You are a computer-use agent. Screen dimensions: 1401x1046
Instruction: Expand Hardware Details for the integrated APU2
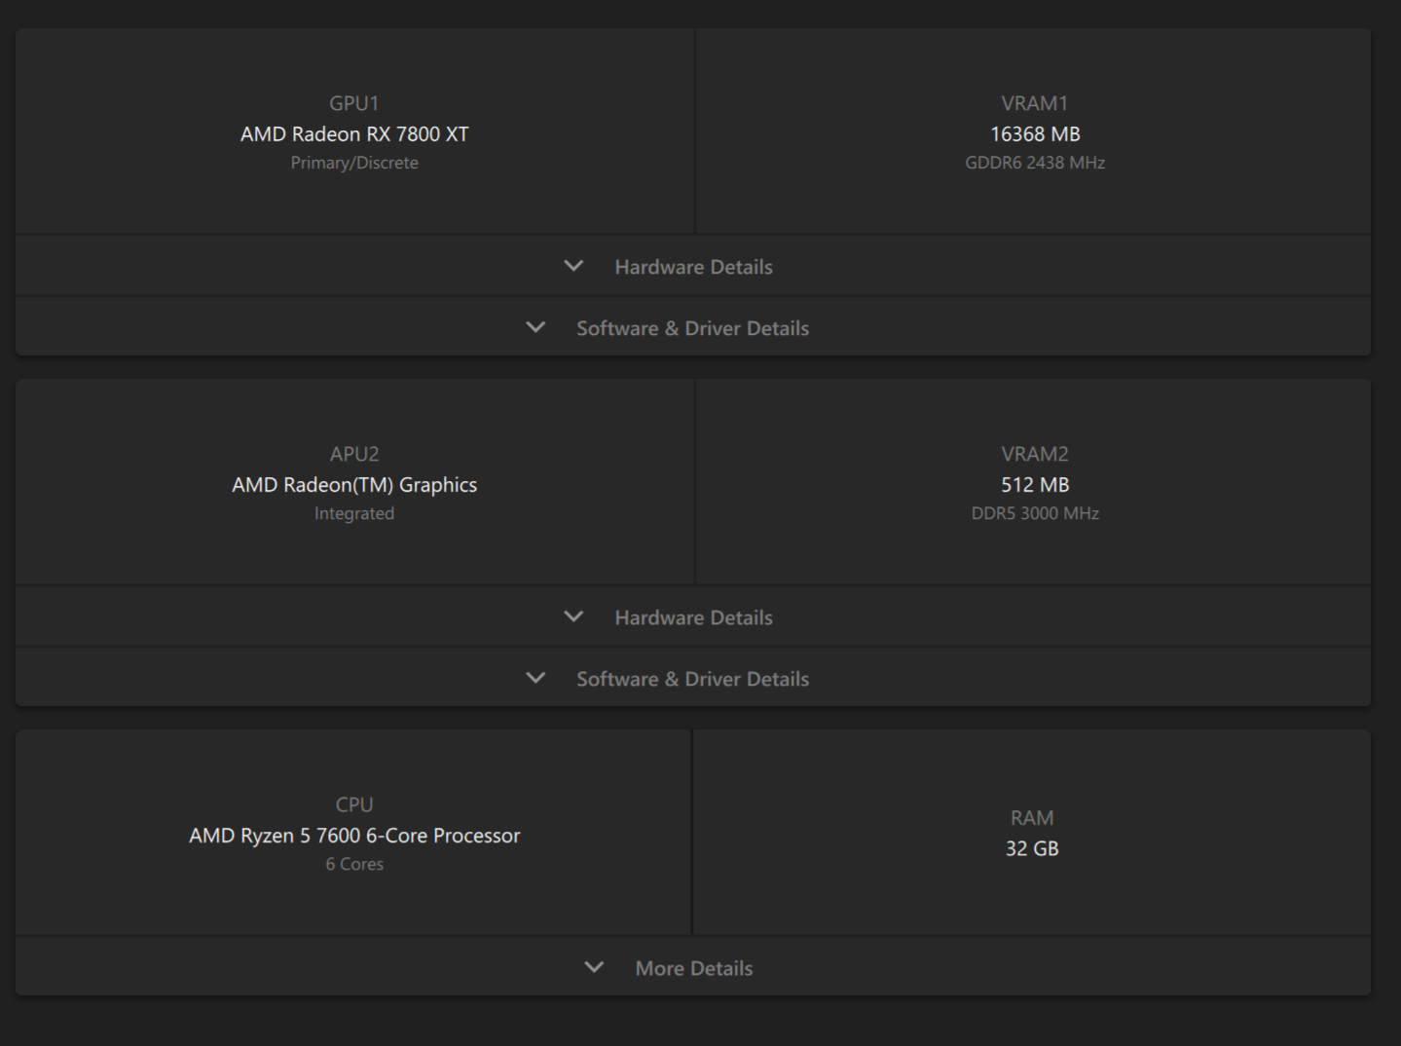point(693,616)
